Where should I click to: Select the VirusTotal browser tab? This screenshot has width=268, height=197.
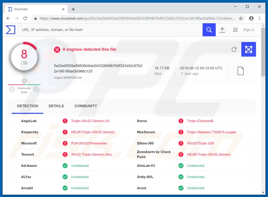click(36, 9)
